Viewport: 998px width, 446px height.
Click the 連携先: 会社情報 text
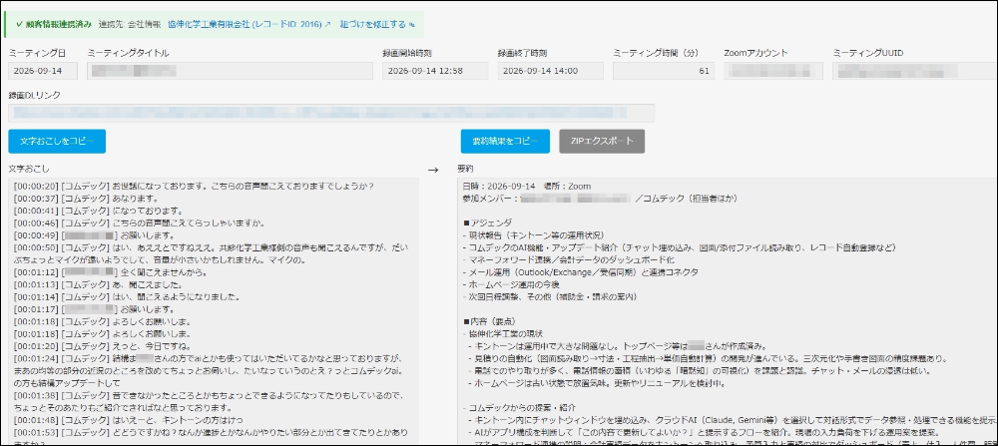(x=130, y=24)
